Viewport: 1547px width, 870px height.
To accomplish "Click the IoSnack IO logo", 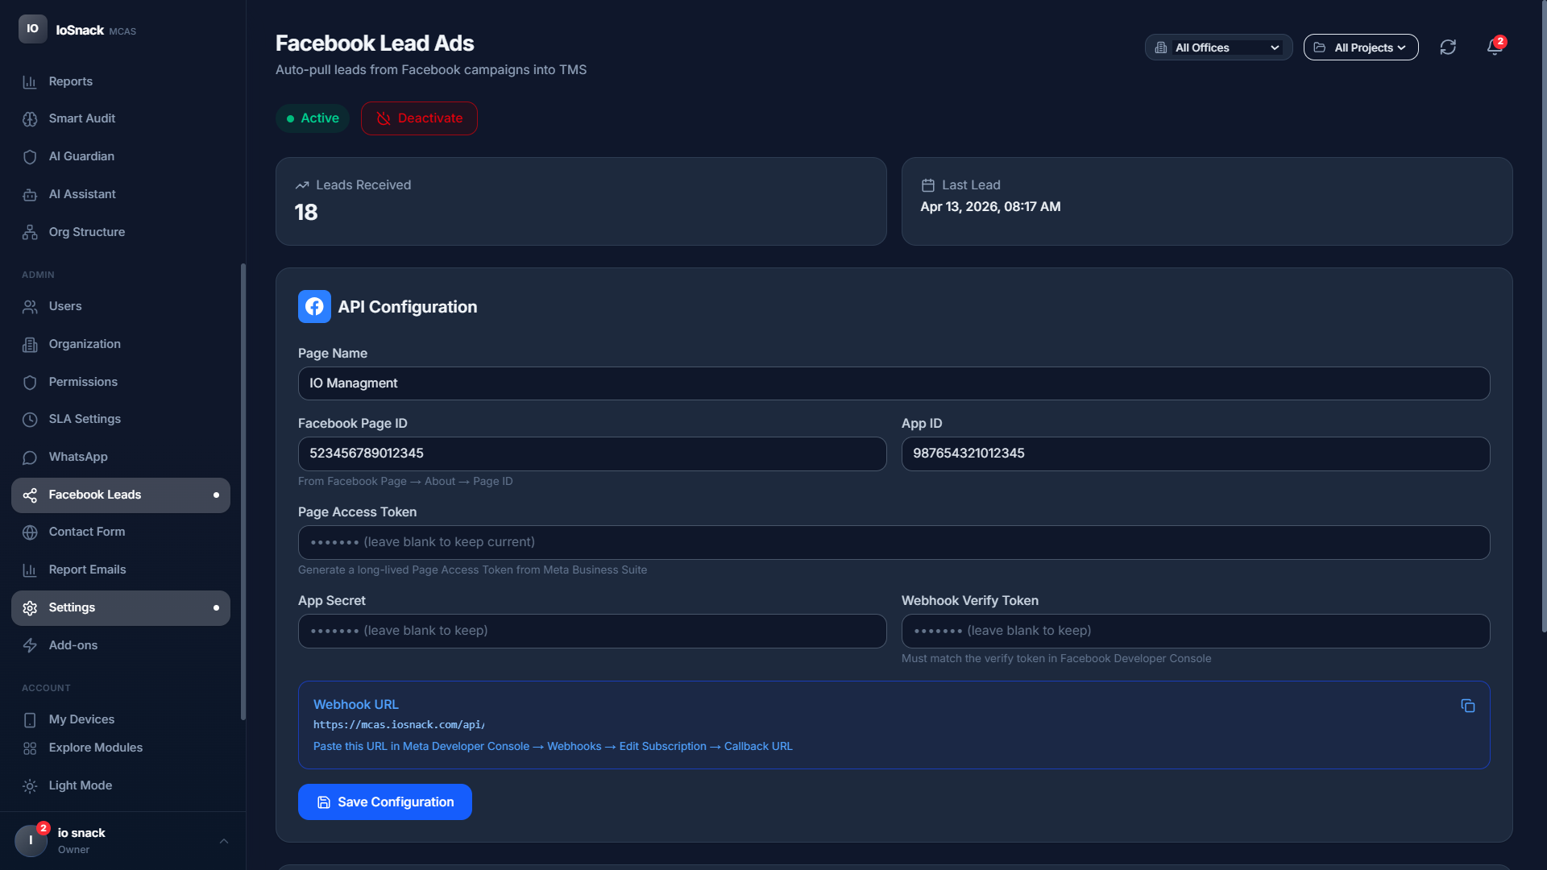I will click(x=32, y=29).
